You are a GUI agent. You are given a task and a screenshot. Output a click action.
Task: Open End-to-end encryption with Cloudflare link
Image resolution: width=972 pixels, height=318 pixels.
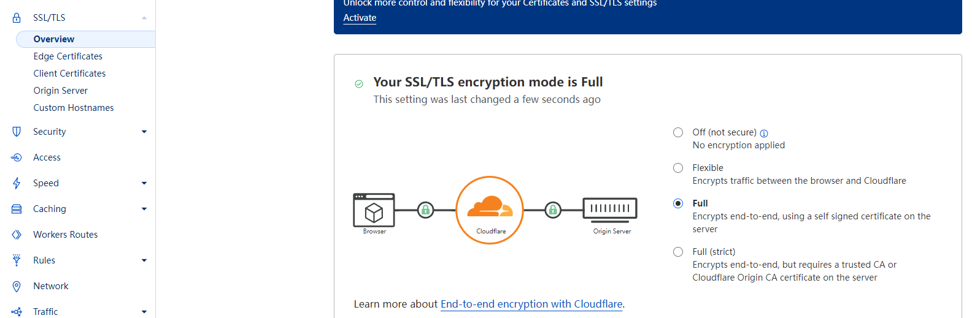[531, 304]
